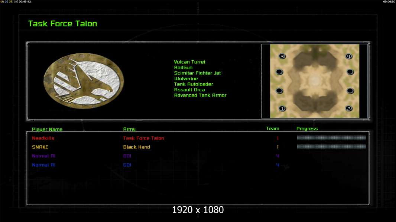
Task: Click player name SNAKE
Action: click(x=40, y=147)
